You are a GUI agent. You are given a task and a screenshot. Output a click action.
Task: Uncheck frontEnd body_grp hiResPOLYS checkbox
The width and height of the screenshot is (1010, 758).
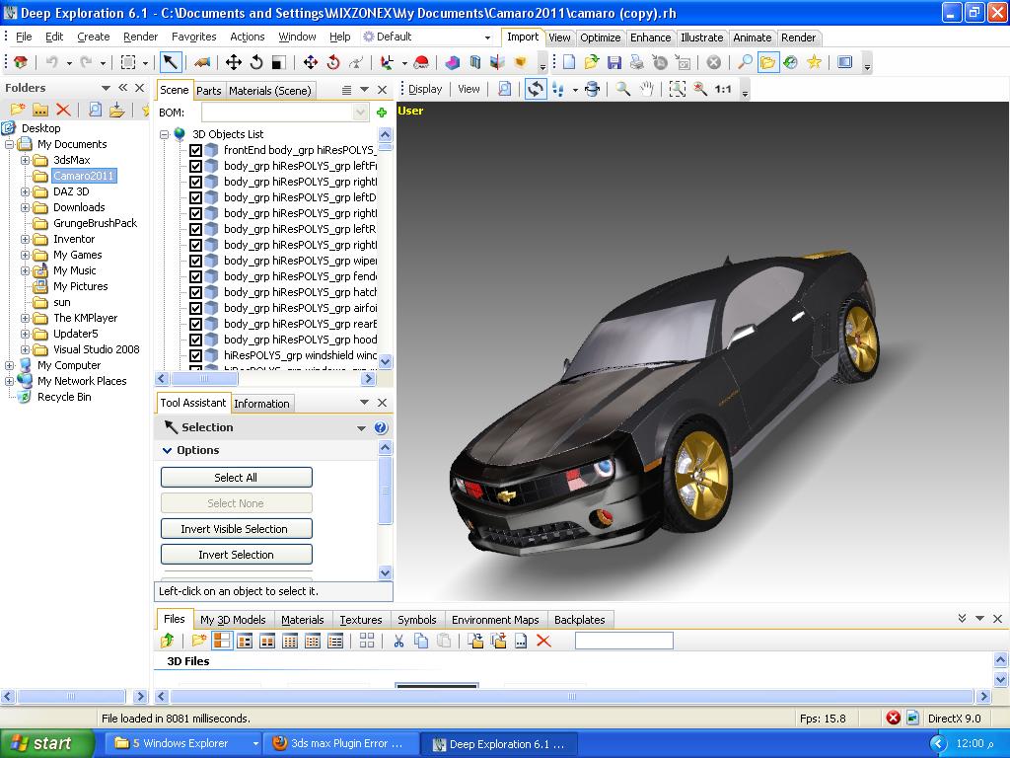[196, 150]
